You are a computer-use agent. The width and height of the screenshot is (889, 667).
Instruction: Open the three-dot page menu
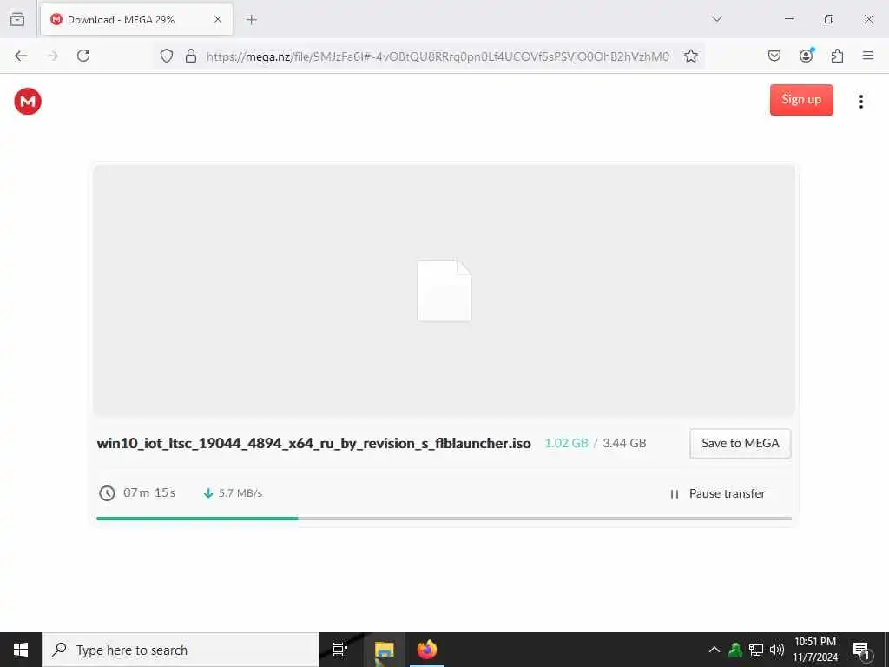click(860, 102)
